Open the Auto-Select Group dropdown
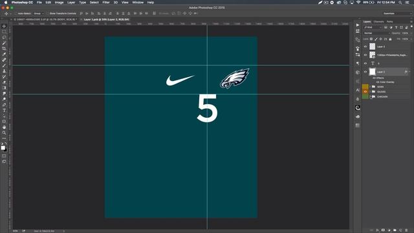Image resolution: width=414 pixels, height=233 pixels. [39, 14]
